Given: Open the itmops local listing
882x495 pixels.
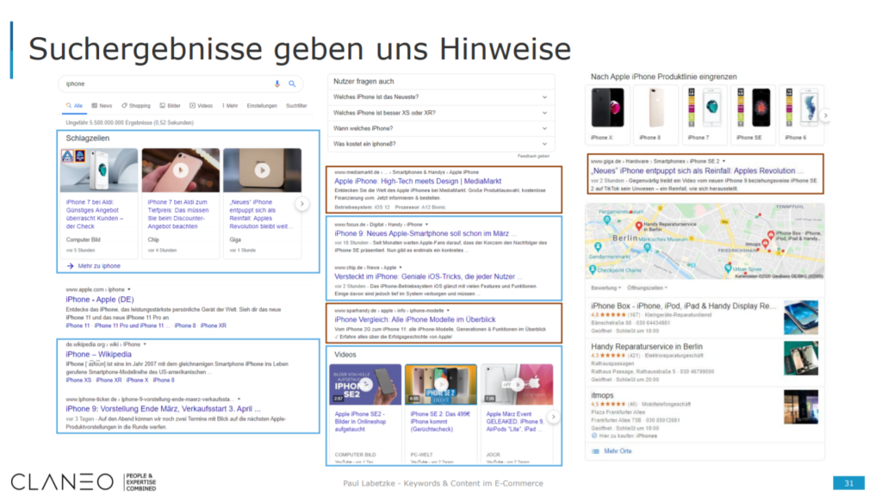Looking at the screenshot, I should pos(602,395).
